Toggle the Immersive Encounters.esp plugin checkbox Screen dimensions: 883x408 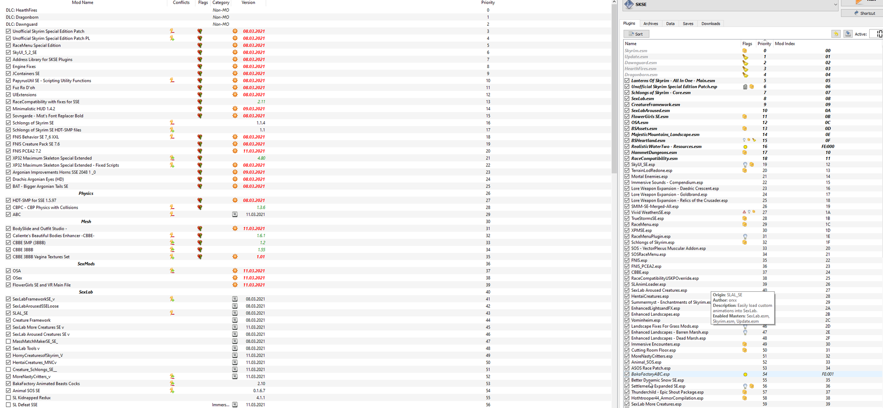coord(627,344)
